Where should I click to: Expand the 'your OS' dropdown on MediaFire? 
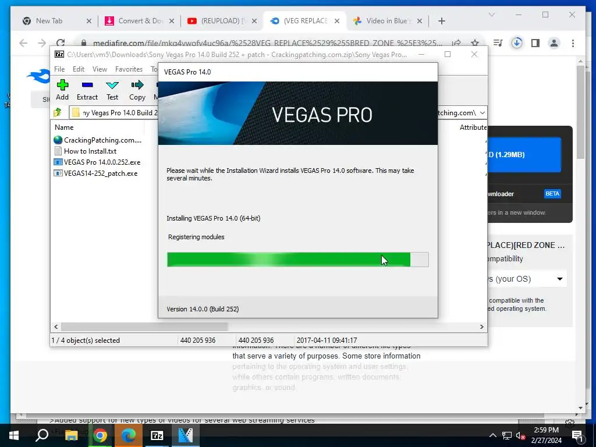tap(527, 279)
